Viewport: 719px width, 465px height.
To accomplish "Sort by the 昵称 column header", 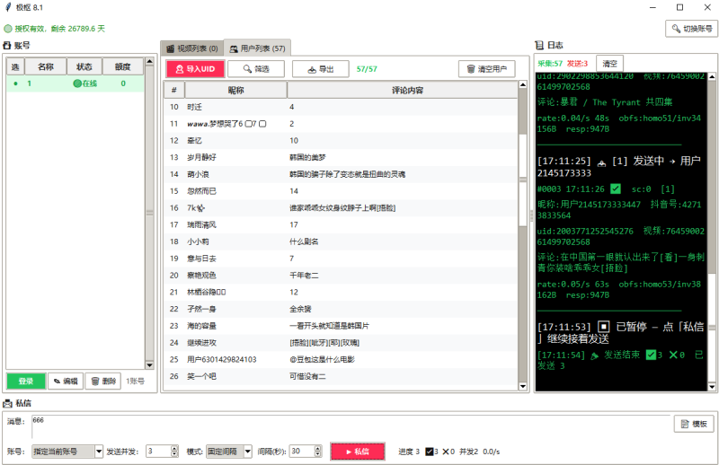I will tap(236, 91).
